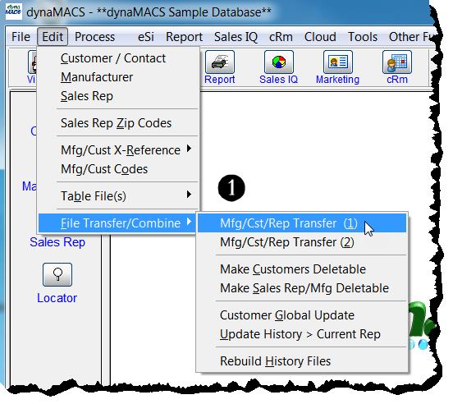Click the cRm toolbar label
Viewport: 453px width, 404px height.
pyautogui.click(x=397, y=80)
